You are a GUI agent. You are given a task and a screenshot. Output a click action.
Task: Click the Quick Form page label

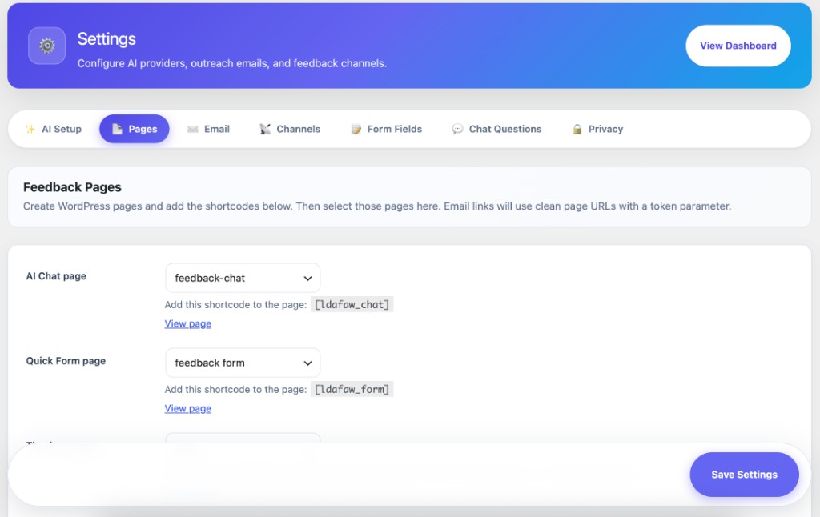66,361
